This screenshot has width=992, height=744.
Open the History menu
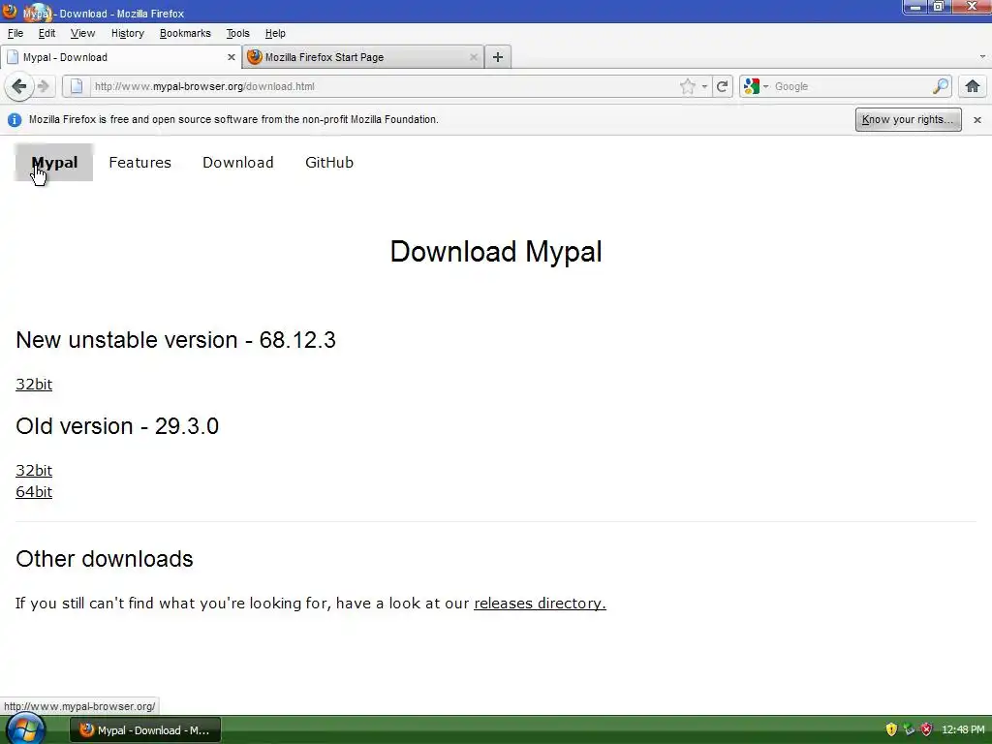(x=127, y=34)
